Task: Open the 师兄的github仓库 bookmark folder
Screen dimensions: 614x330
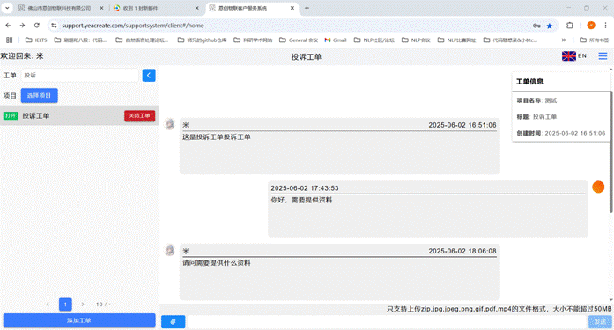Action: click(202, 40)
